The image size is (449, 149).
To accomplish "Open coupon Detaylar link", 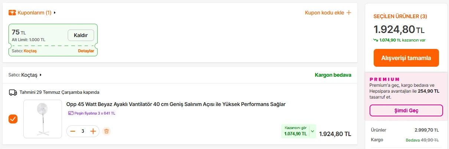I will pos(86,51).
